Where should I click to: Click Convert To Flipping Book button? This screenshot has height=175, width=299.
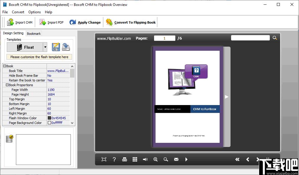click(x=131, y=22)
